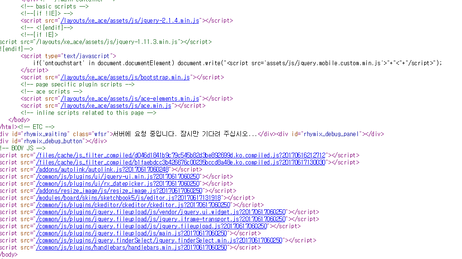The height and width of the screenshot is (259, 462).
Task: Open the compiled js link starting with d046d1841b
Action: click(x=181, y=155)
